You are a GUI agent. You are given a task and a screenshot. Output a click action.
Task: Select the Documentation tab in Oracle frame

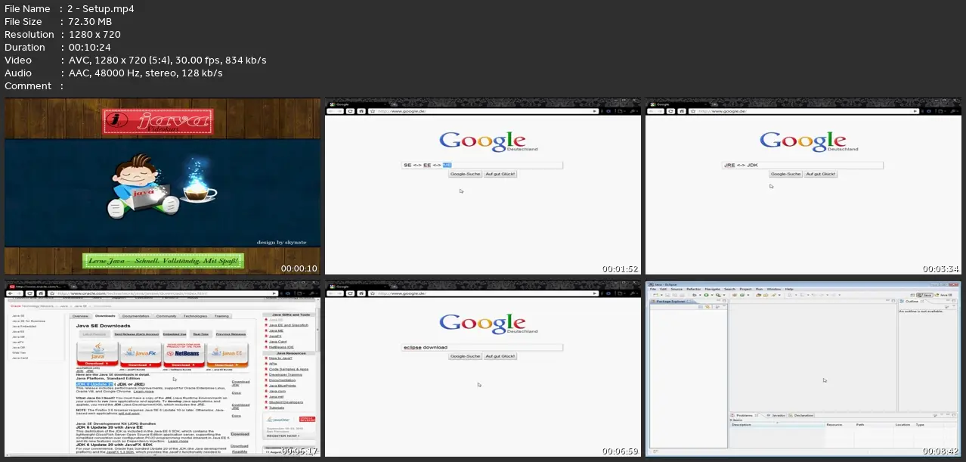click(x=136, y=316)
